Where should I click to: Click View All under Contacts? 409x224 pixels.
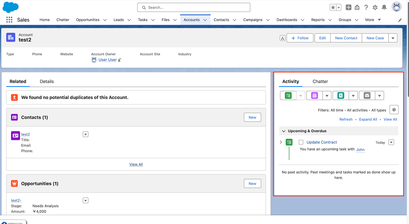[x=136, y=164]
